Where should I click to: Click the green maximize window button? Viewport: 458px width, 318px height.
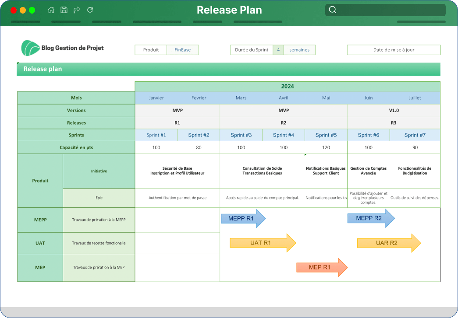click(32, 10)
